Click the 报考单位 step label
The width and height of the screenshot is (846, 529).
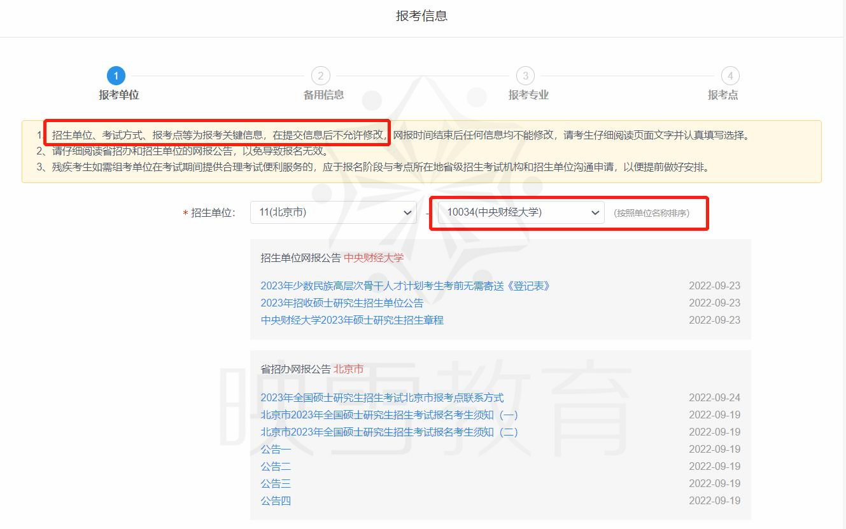[119, 95]
